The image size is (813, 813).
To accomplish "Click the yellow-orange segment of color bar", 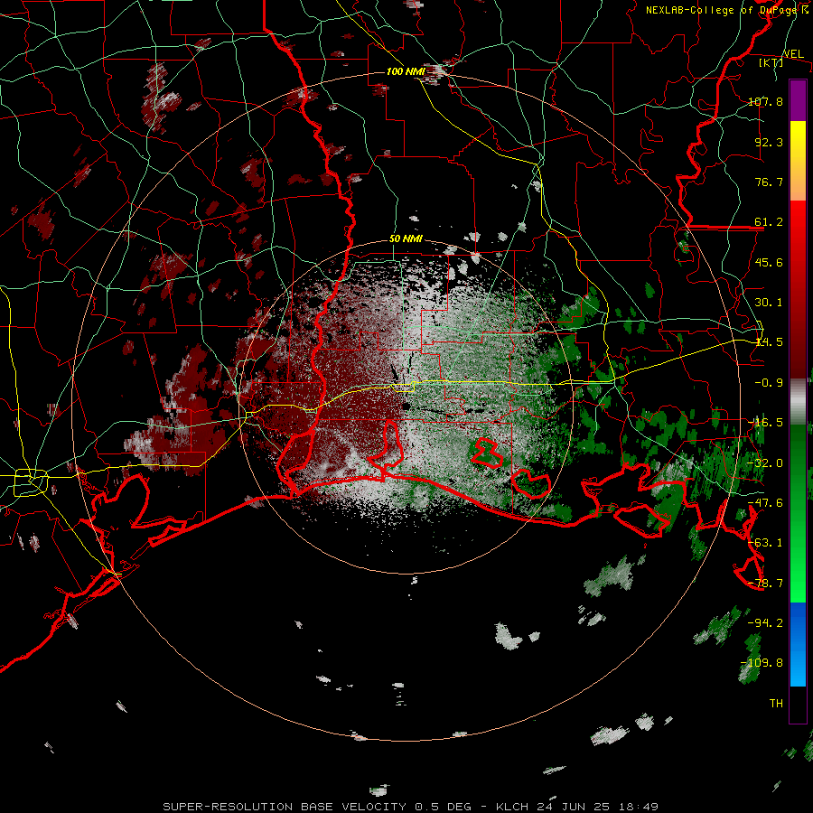I will (798, 161).
